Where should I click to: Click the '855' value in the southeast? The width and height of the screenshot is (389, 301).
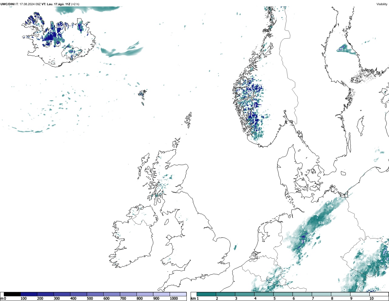tap(352, 275)
